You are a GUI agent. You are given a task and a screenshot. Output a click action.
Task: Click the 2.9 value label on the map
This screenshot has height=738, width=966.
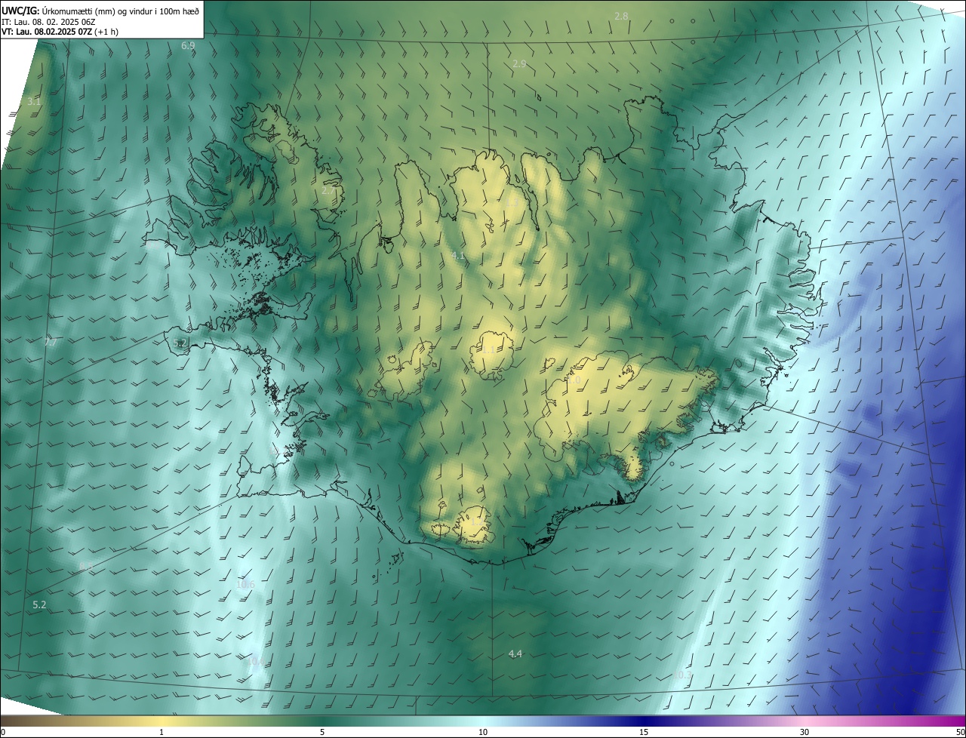coord(519,64)
